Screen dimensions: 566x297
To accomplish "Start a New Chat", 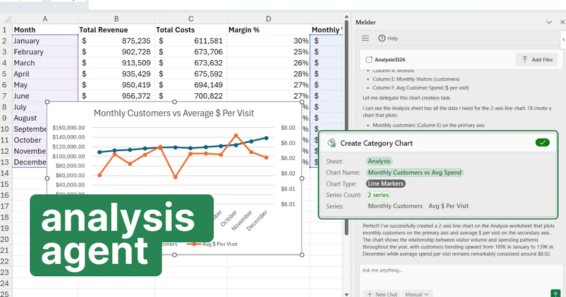I will pyautogui.click(x=383, y=294).
